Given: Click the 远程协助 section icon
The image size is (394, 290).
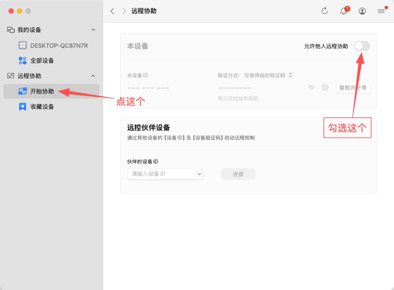Looking at the screenshot, I should tap(11, 76).
